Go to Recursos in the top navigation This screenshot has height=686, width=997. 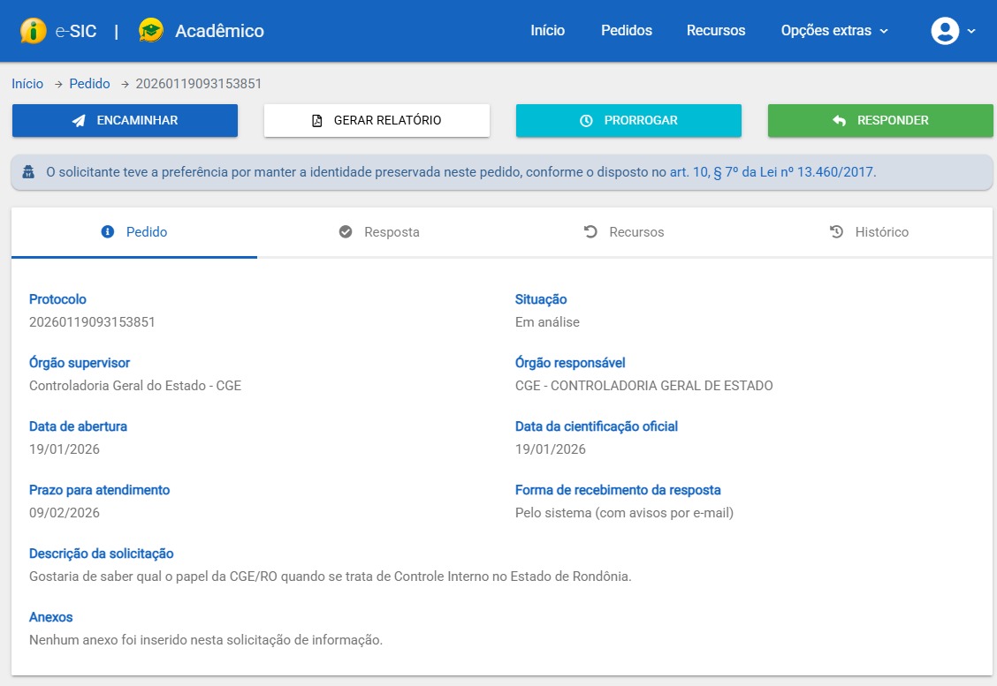(x=716, y=31)
